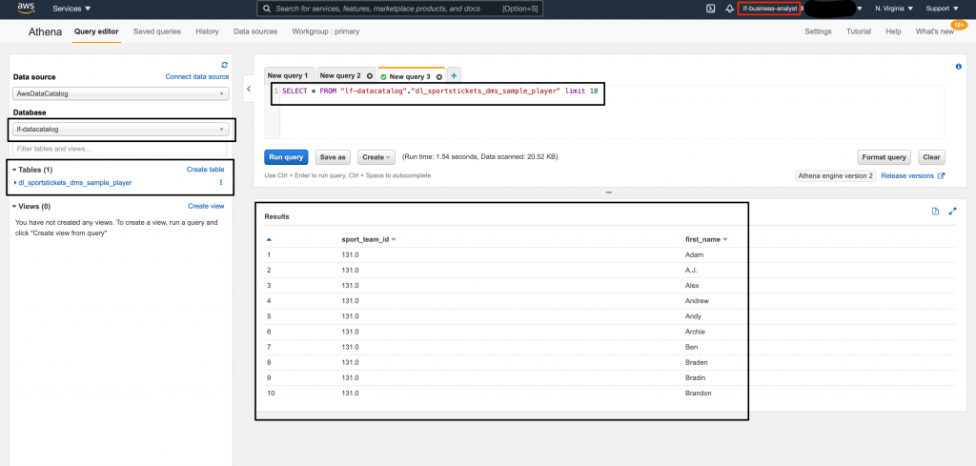Open the Create dropdown button

pyautogui.click(x=376, y=157)
